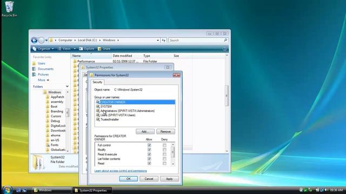The height and width of the screenshot is (194, 346).
Task: Collapse the Folders pane chevron
Action: click(67, 86)
